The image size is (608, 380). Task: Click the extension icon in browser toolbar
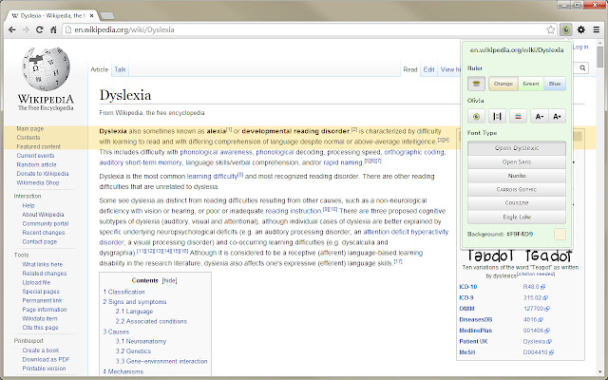click(566, 29)
